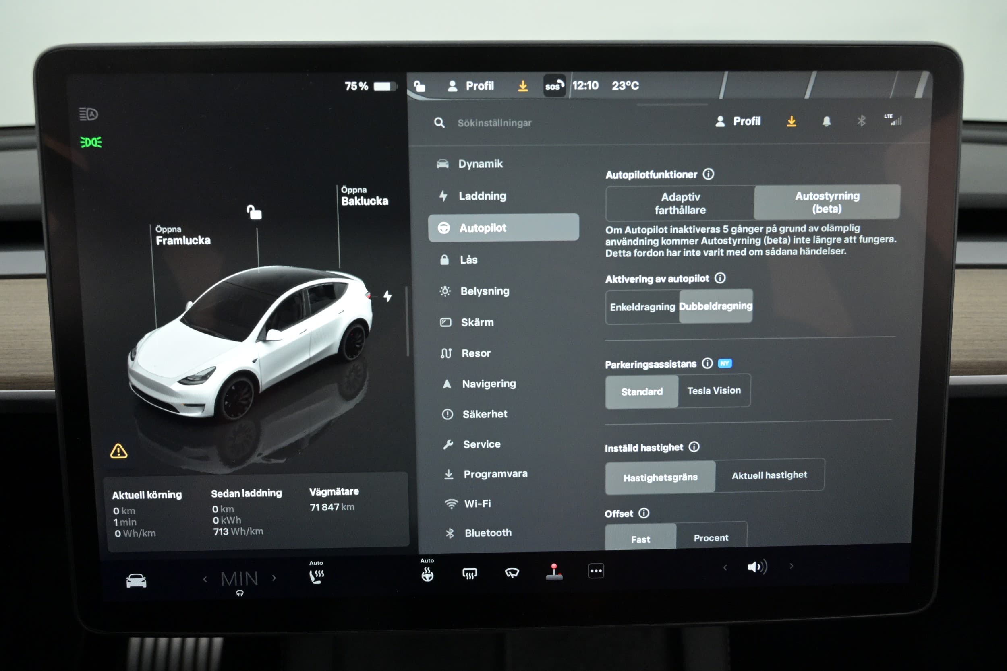
Task: Tap info icon next to Autopilotfunktioner
Action: coord(708,174)
